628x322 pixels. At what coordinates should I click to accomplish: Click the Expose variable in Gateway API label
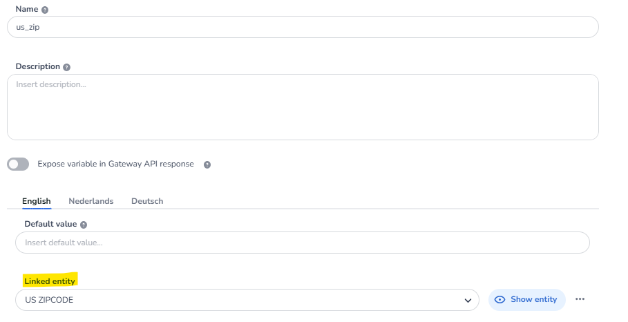pyautogui.click(x=115, y=164)
